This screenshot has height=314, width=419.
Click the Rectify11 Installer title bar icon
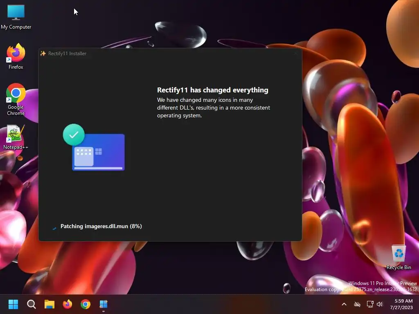[x=43, y=54]
